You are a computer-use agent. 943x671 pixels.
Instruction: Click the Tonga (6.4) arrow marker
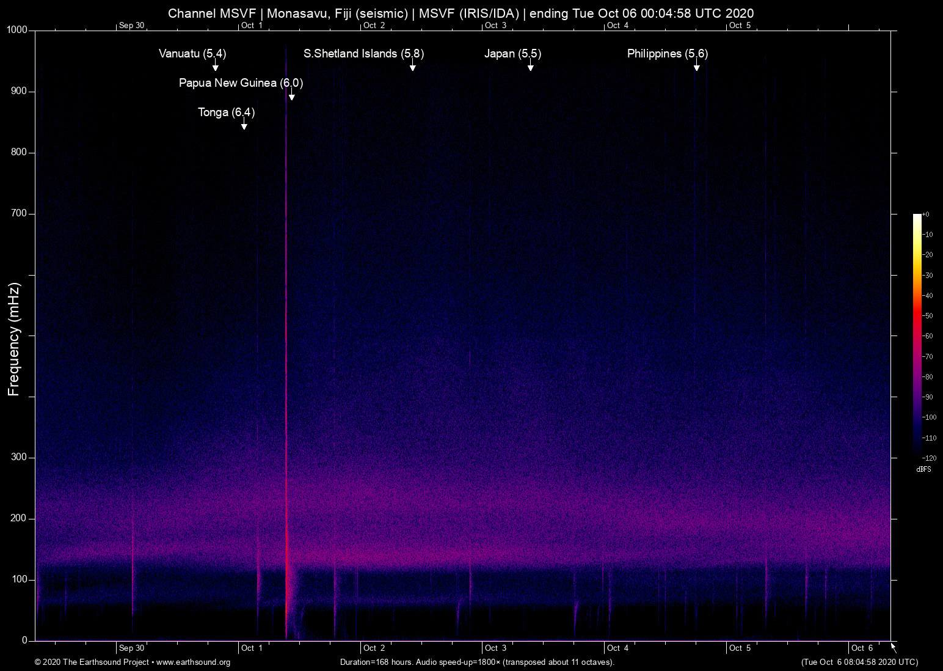[x=244, y=124]
